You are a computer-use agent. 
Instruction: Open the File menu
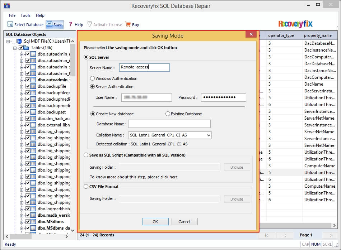tap(12, 15)
